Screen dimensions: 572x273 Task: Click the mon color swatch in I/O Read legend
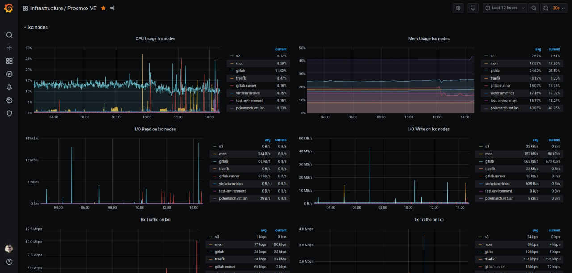[x=214, y=154]
